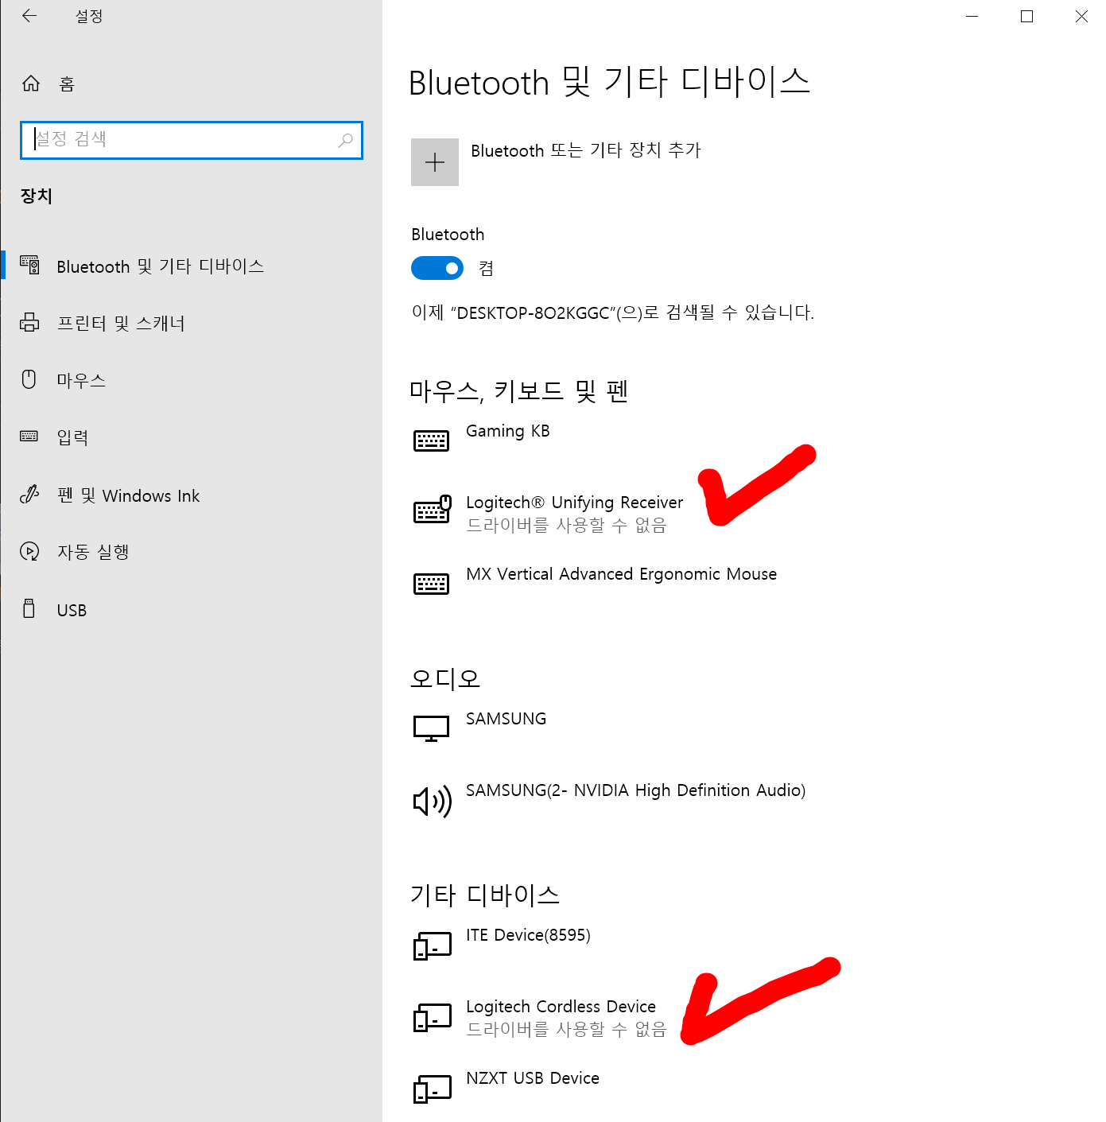Viewport: 1106px width, 1122px height.
Task: Click the NZXT USB Device icon
Action: pos(433,1089)
